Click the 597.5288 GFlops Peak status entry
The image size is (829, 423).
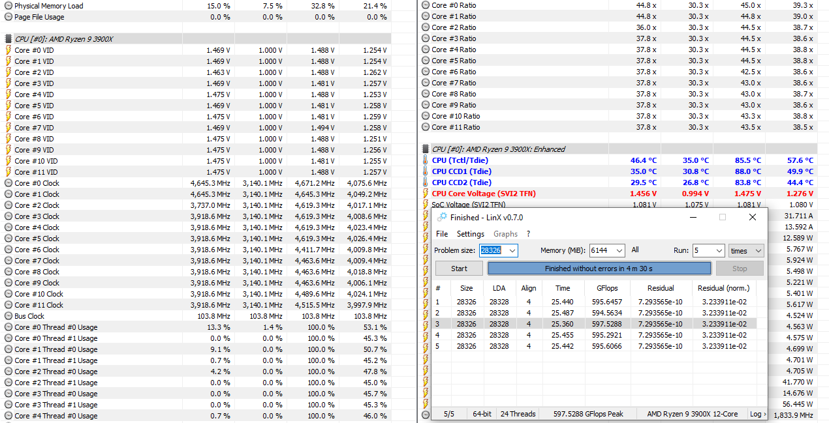[x=587, y=414]
